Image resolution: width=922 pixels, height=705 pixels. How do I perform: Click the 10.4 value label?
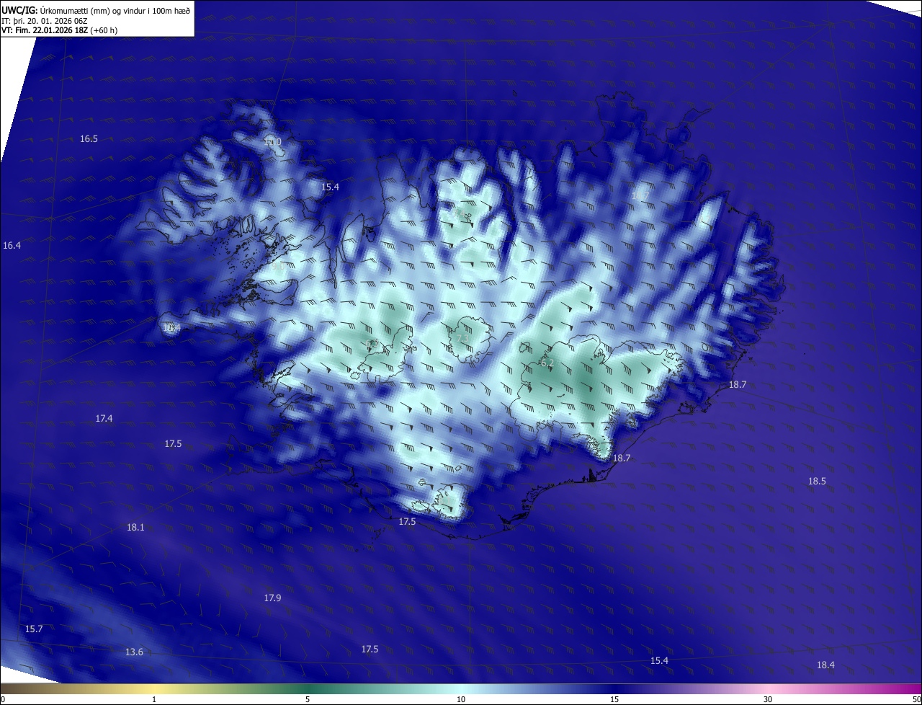[171, 328]
